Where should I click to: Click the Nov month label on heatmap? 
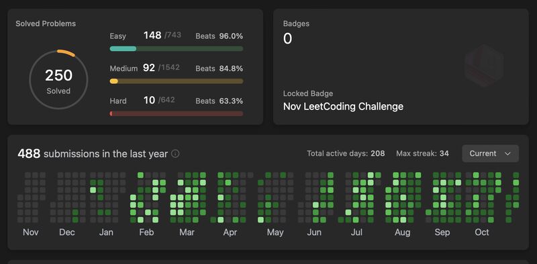(x=30, y=232)
